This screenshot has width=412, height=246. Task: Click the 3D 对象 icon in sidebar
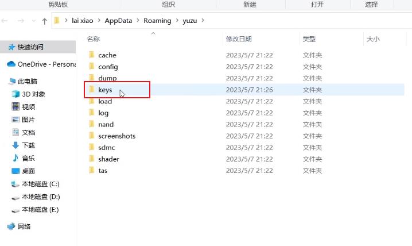coord(16,94)
